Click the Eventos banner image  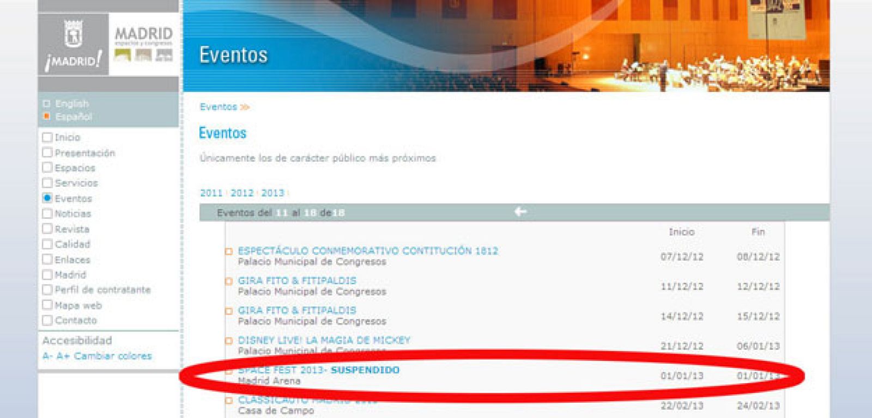(x=506, y=46)
